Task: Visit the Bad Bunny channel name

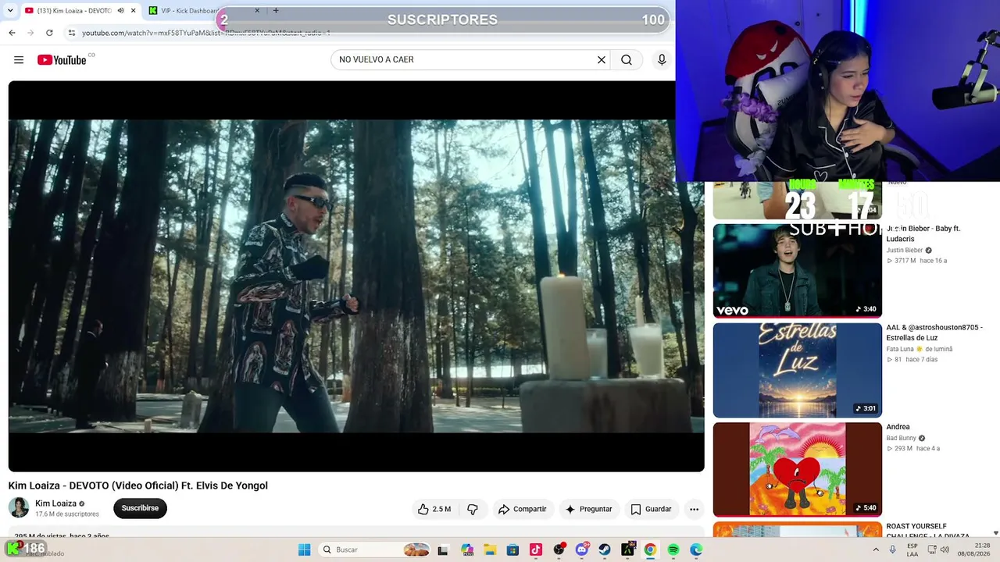Action: point(901,438)
